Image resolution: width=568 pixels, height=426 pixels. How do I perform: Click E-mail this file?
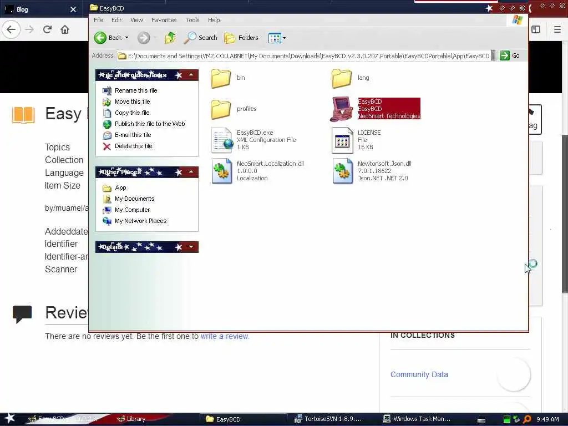pyautogui.click(x=133, y=135)
